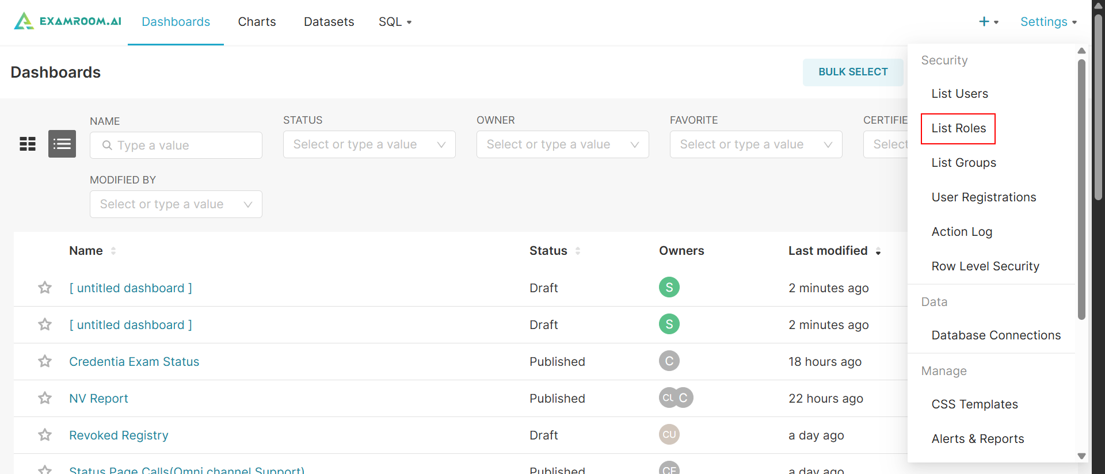Switch to card grid view

click(28, 144)
